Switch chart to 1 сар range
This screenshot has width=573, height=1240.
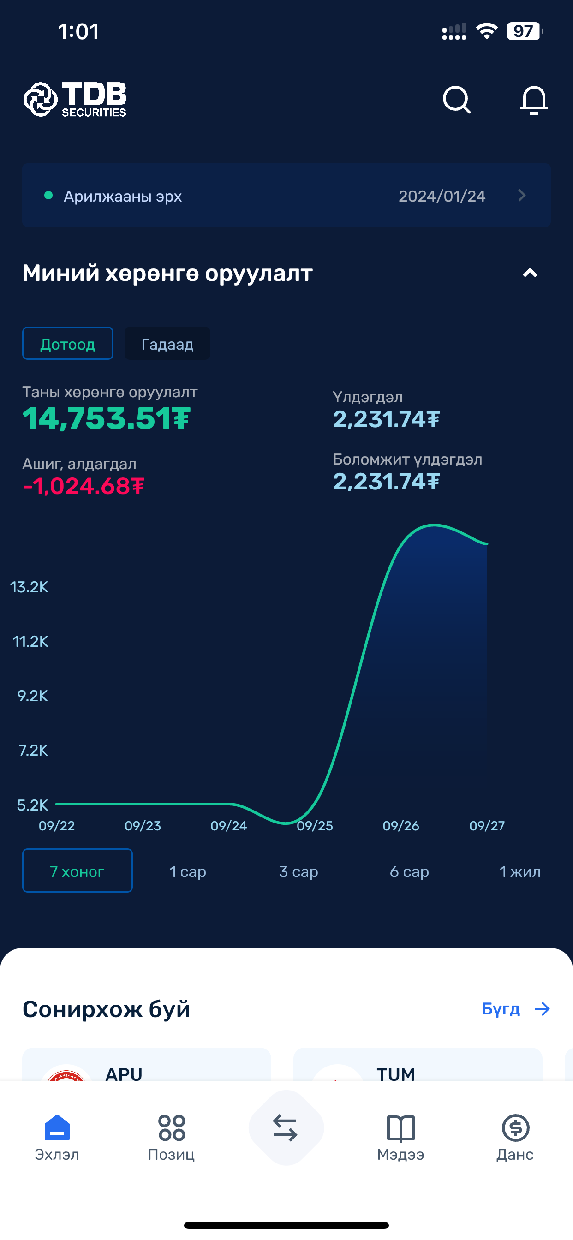tap(188, 871)
